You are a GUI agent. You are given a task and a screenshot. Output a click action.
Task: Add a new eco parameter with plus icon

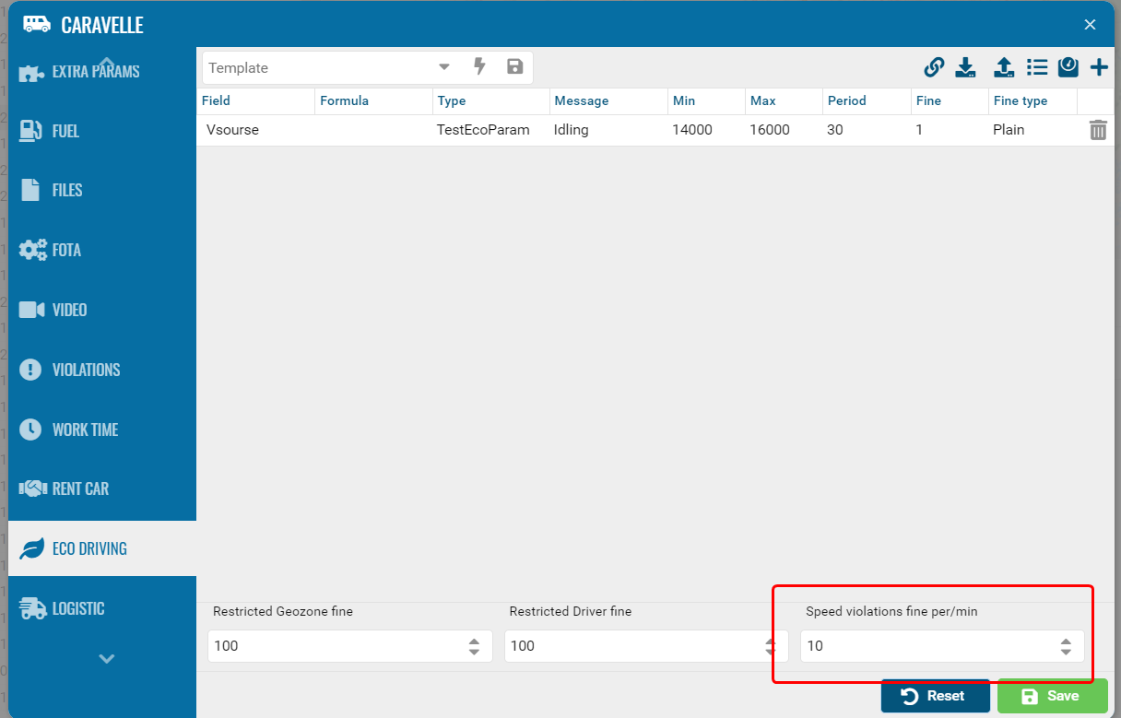coord(1099,67)
